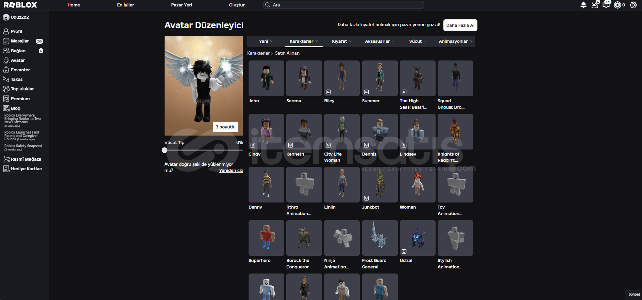
Task: Open the friend requests icon in top bar
Action: pyautogui.click(x=595, y=5)
